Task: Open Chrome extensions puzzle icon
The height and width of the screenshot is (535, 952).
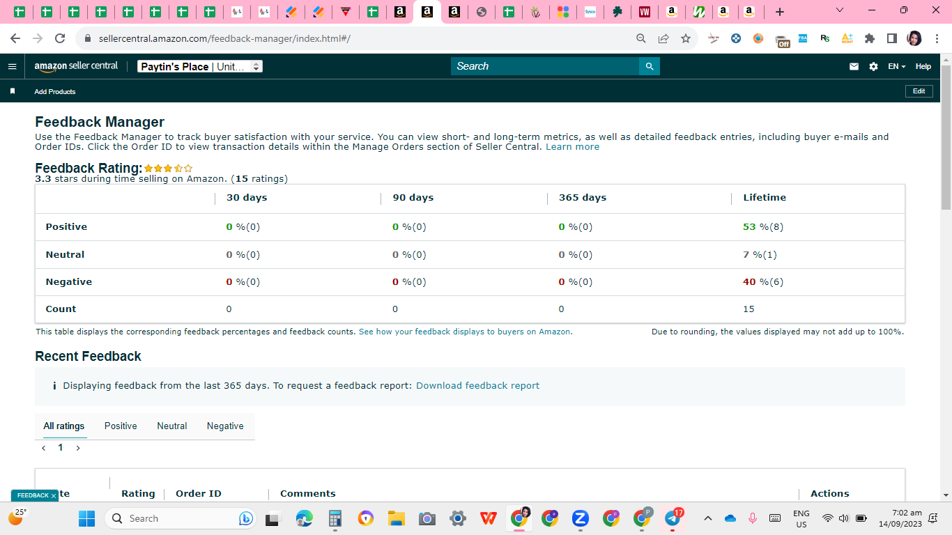Action: point(869,38)
